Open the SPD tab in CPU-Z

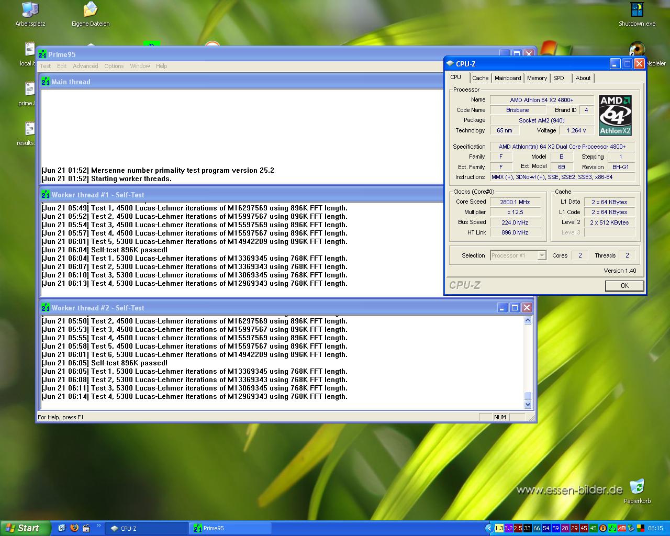(x=559, y=78)
